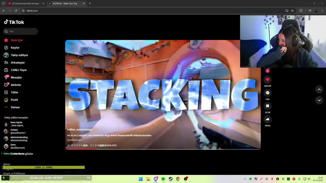Open ahmomotovlog followed account
The width and height of the screenshot is (326, 183).
click(16, 139)
